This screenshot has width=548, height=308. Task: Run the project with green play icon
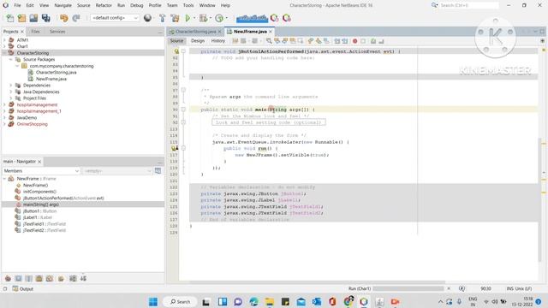pyautogui.click(x=188, y=18)
